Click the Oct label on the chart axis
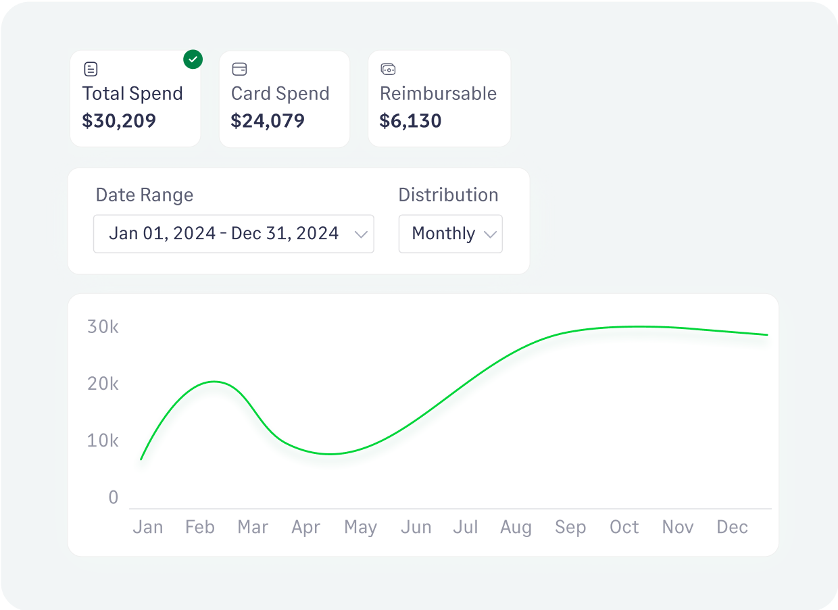This screenshot has width=838, height=610. [x=624, y=527]
